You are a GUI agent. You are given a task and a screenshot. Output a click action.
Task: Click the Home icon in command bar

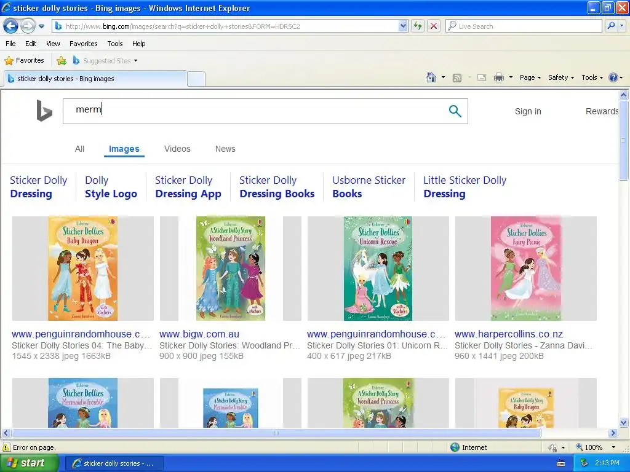click(x=431, y=77)
